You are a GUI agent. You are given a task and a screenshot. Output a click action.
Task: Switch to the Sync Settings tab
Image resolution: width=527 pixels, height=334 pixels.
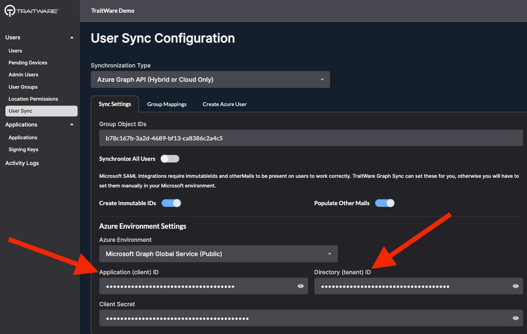click(x=115, y=104)
